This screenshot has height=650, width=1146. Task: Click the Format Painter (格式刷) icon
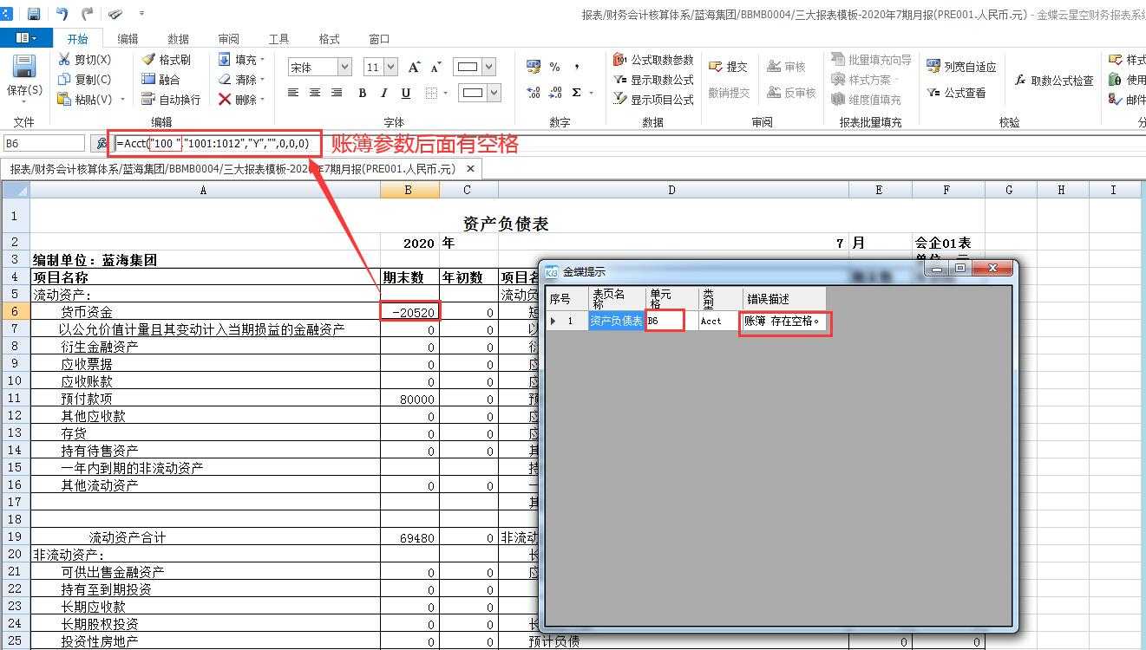(148, 60)
